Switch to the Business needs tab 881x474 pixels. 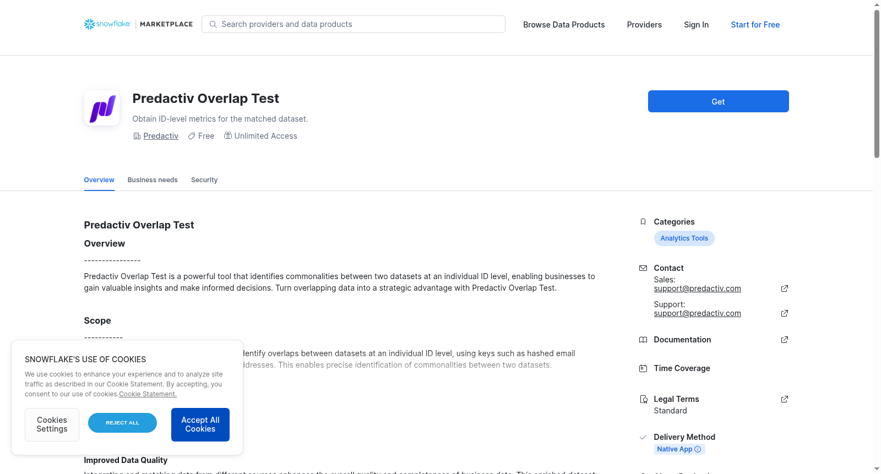153,180
